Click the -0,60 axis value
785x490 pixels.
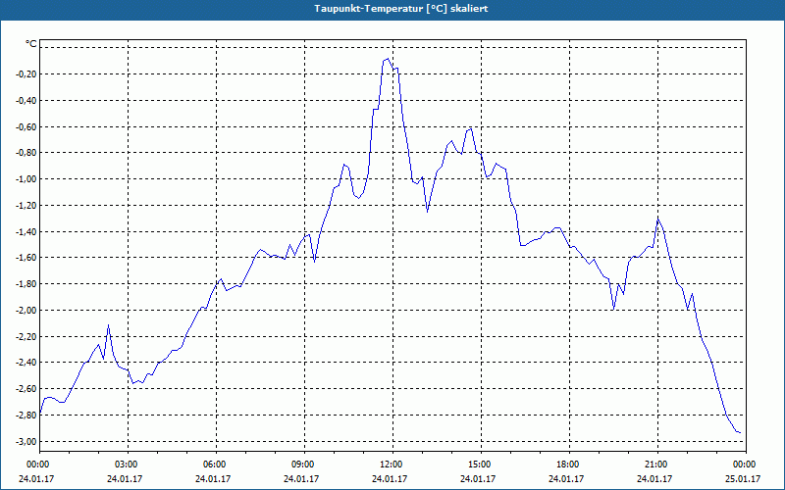[27, 126]
